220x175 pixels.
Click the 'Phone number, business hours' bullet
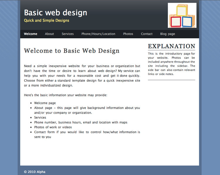click(x=81, y=122)
